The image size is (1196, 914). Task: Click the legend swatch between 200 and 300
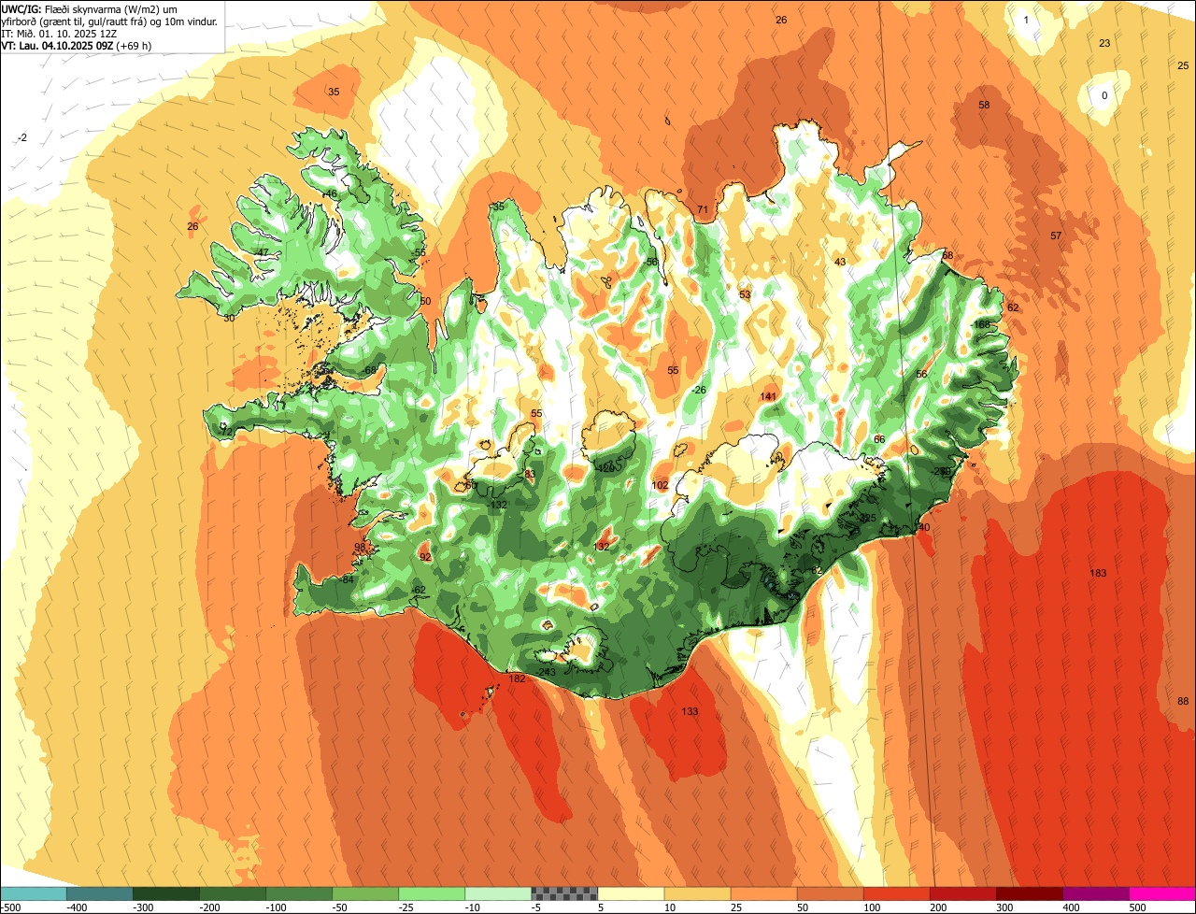[x=962, y=893]
